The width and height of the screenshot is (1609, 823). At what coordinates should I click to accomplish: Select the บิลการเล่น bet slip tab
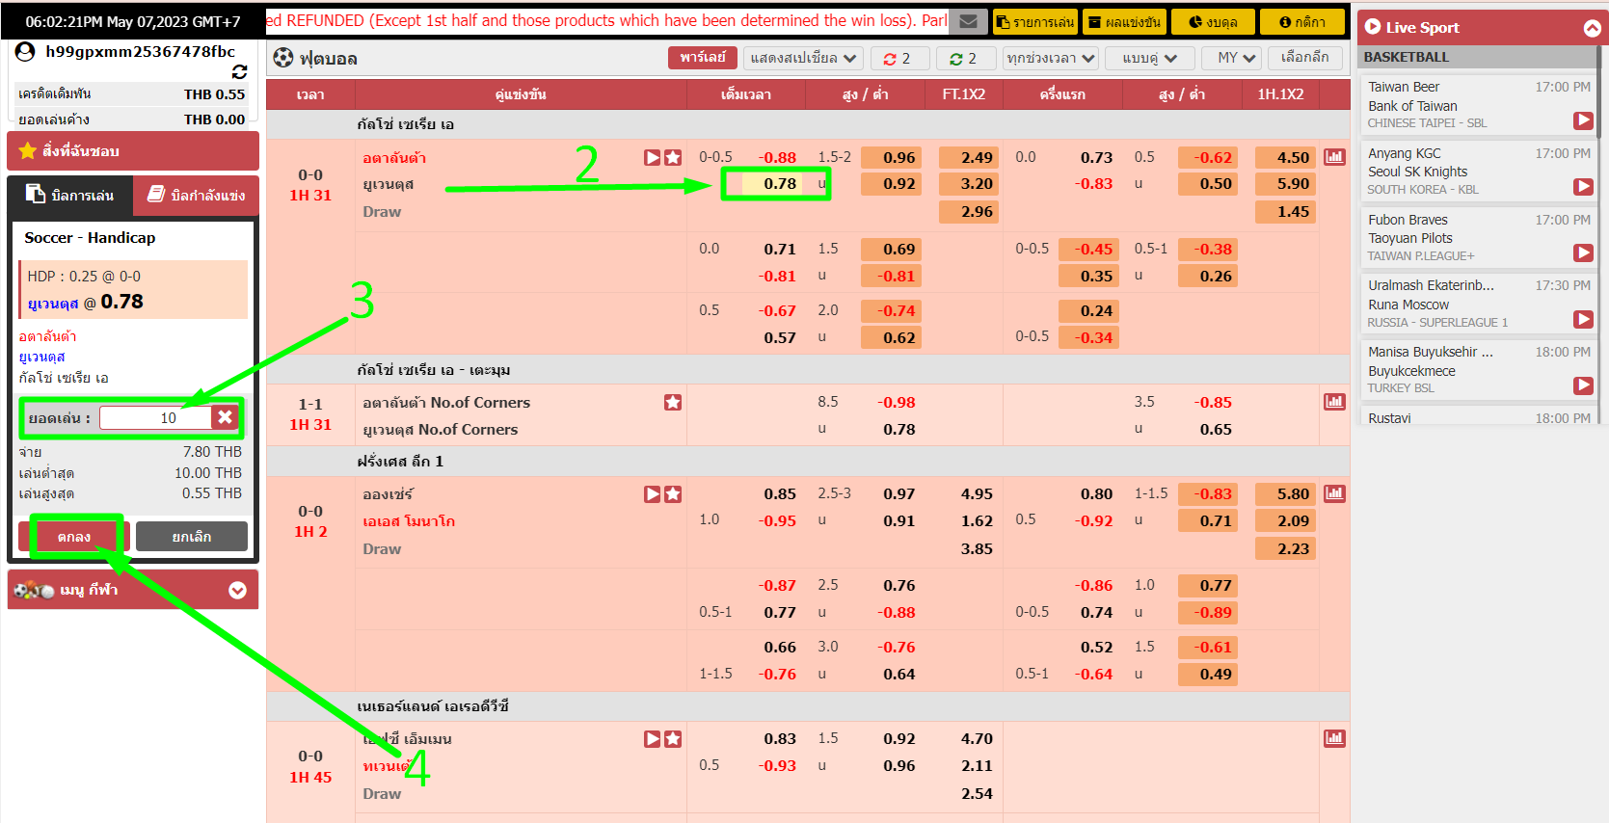(69, 195)
